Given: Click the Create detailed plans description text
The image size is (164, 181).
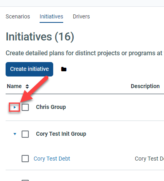Looking at the screenshot, I should click(x=85, y=53).
